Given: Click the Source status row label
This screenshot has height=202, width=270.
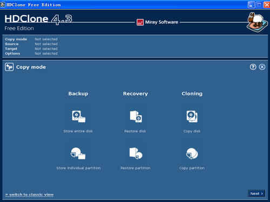Looking at the screenshot, I should 12,44.
